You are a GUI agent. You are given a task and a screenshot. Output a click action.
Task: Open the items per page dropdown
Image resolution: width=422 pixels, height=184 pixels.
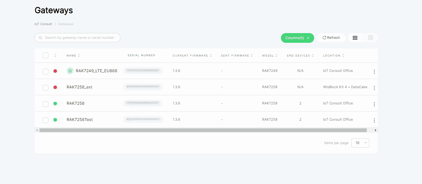(360, 143)
